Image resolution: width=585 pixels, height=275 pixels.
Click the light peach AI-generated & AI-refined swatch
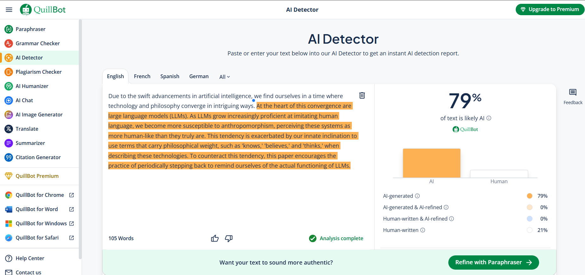530,207
